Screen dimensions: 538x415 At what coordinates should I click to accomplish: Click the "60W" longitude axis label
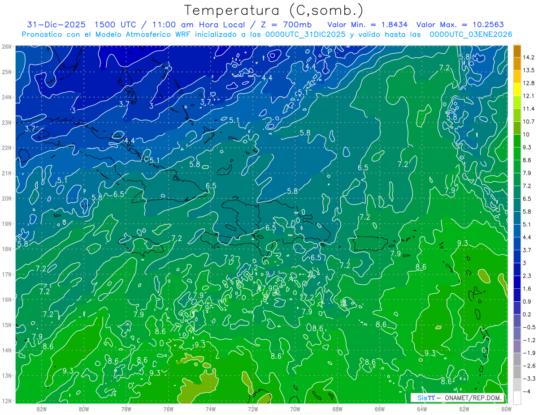click(507, 409)
